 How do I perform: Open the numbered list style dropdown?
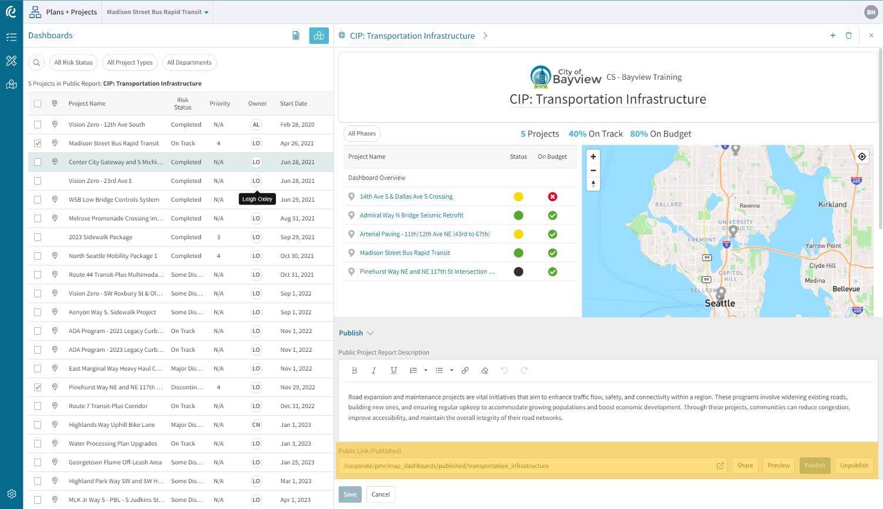(426, 370)
